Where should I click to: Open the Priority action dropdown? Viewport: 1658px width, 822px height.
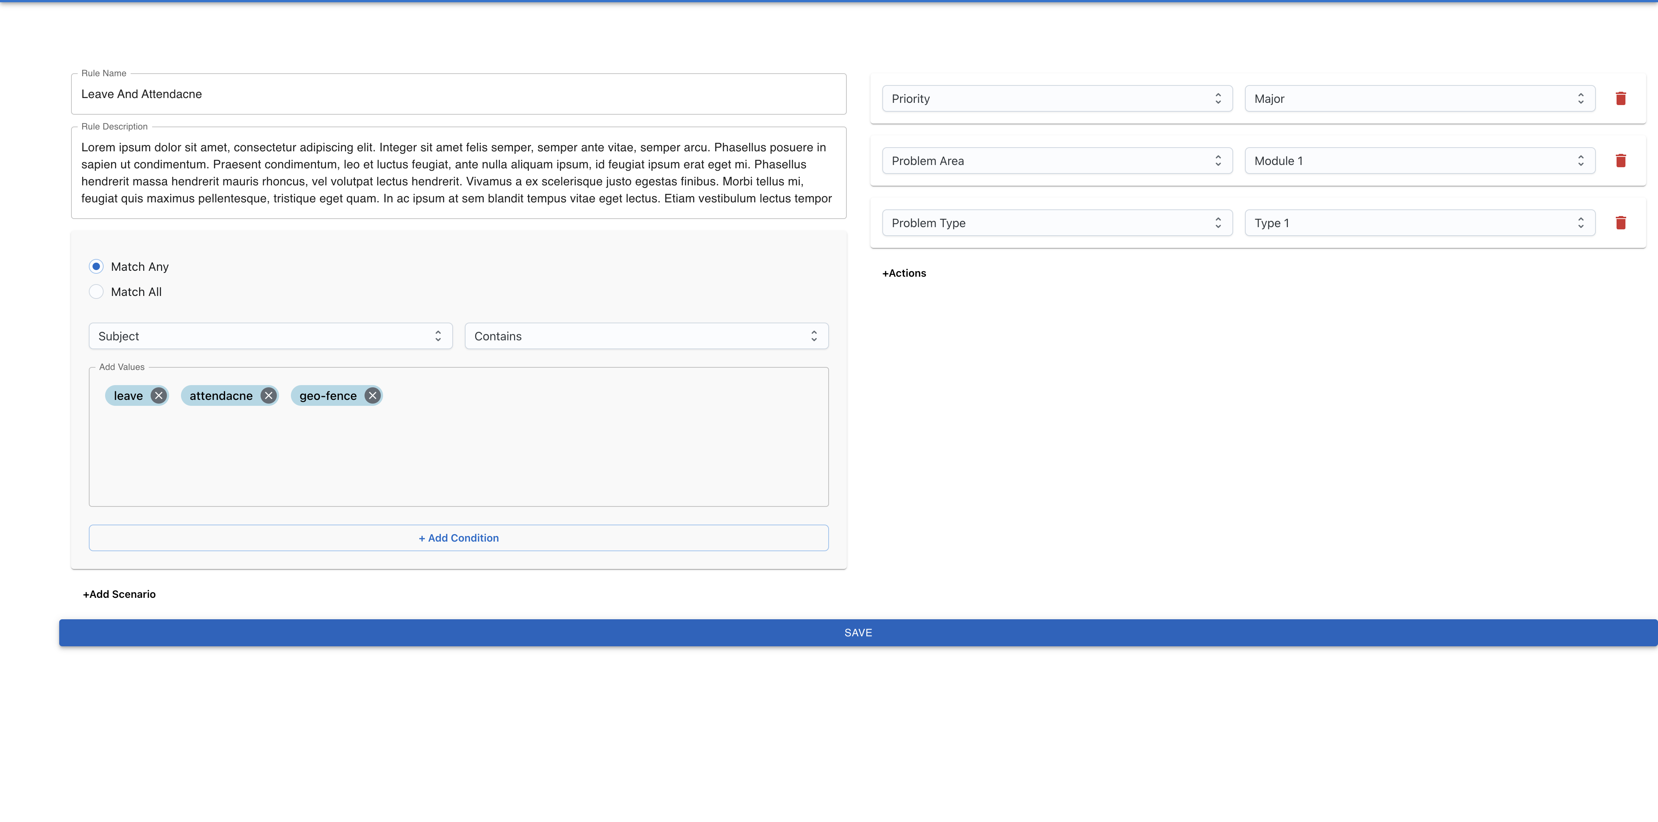[x=1057, y=98]
